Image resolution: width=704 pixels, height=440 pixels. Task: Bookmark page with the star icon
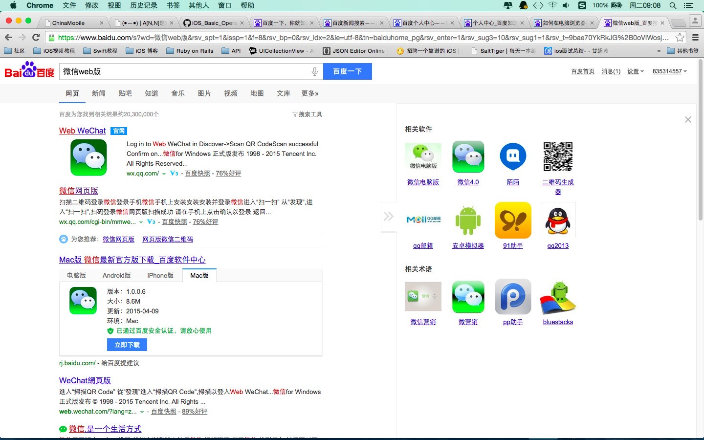pos(680,38)
